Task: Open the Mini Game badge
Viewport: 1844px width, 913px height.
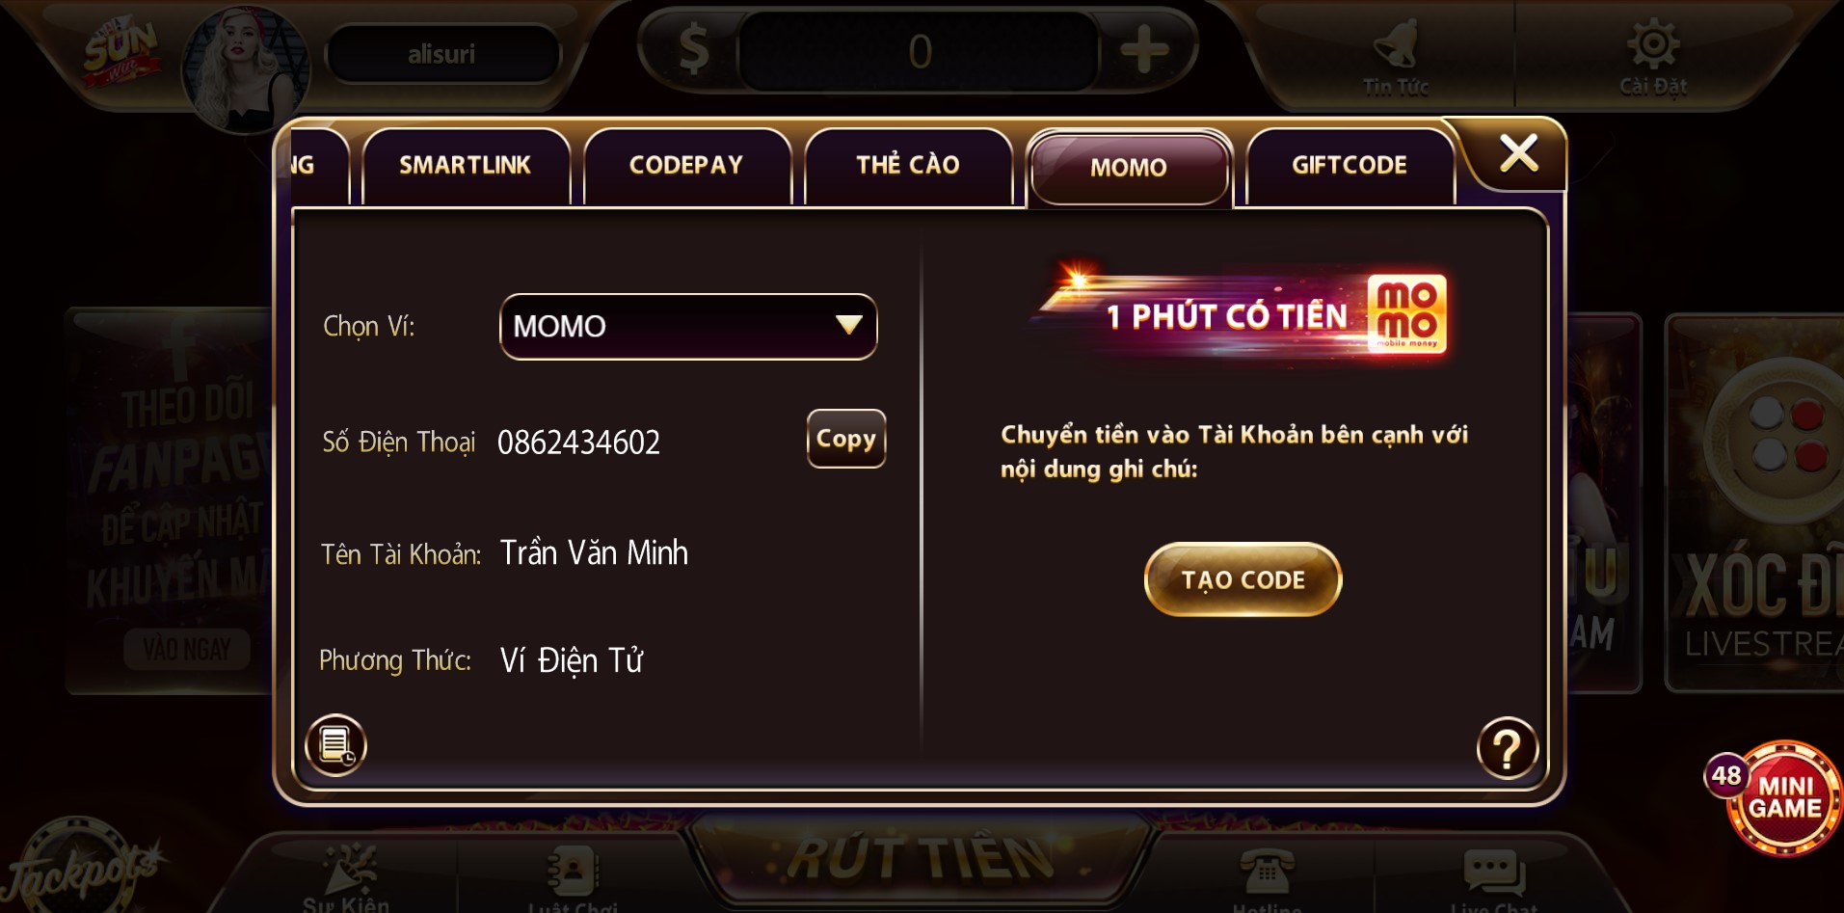Action: (1783, 797)
